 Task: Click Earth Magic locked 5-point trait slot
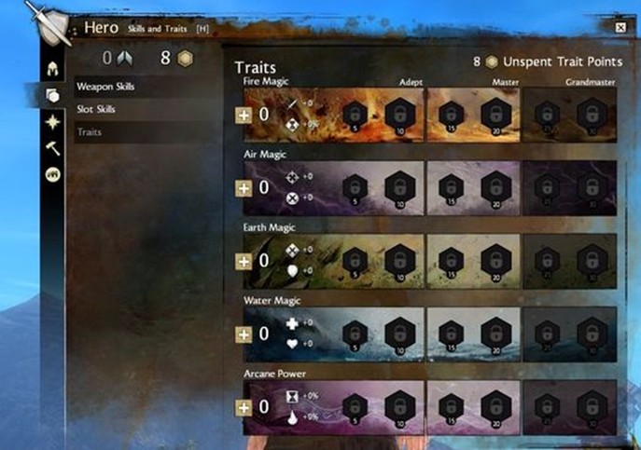[x=355, y=263]
